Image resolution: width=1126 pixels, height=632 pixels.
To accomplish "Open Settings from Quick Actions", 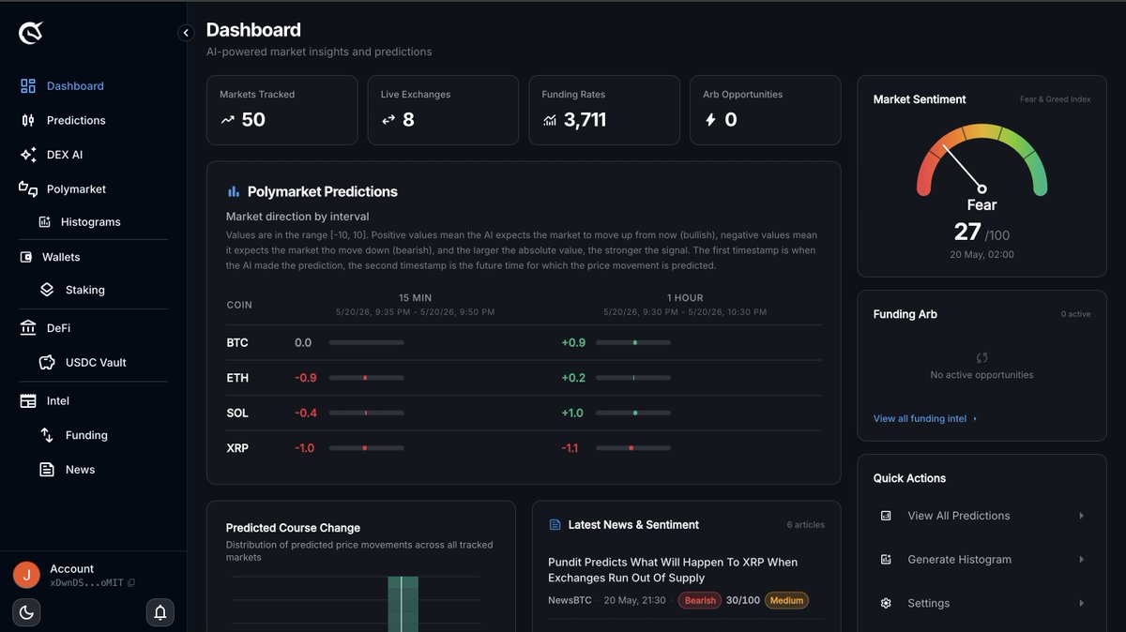I will click(981, 603).
